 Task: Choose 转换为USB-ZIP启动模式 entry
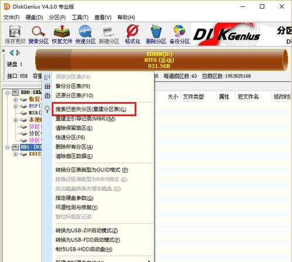click(98, 230)
